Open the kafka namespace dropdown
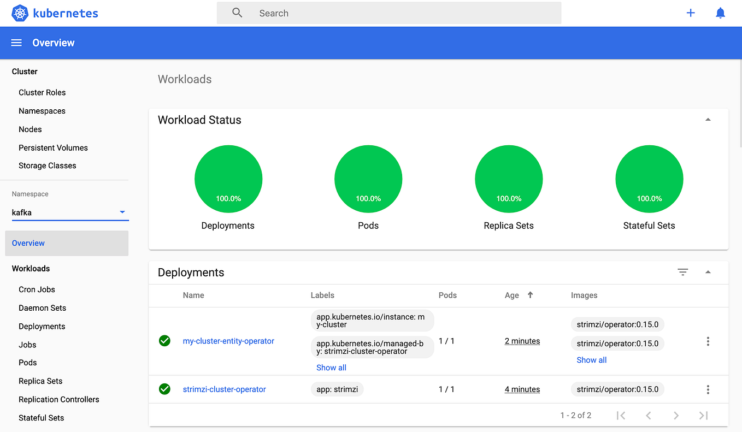The height and width of the screenshot is (432, 742). (x=123, y=212)
